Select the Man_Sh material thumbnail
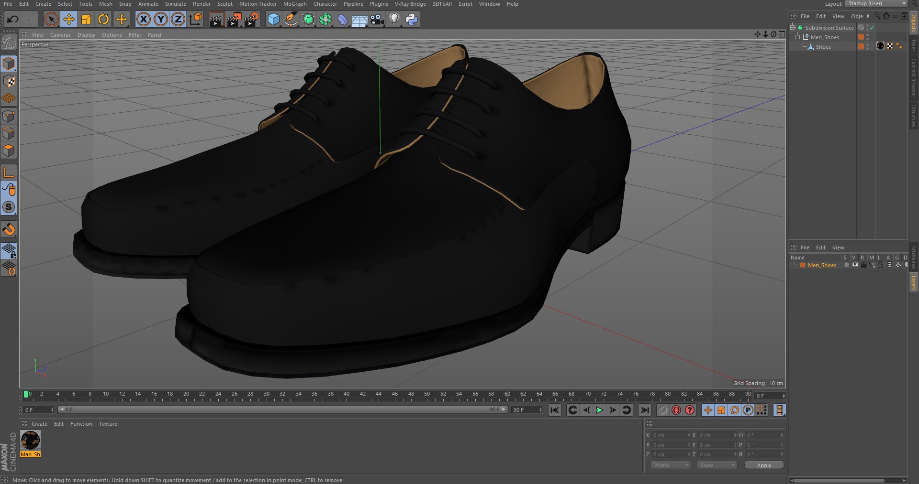Viewport: 919px width, 484px height. (30, 441)
